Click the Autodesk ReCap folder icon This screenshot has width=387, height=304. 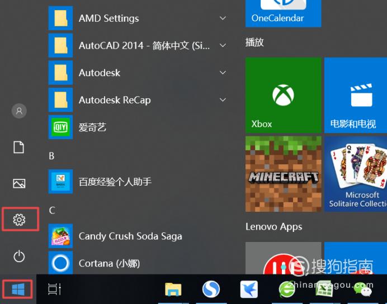61,100
